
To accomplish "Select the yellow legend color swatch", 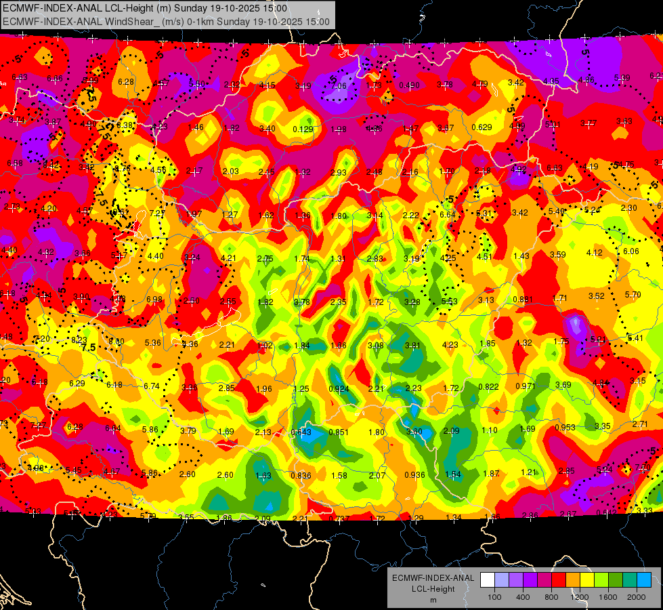I will 587,580.
